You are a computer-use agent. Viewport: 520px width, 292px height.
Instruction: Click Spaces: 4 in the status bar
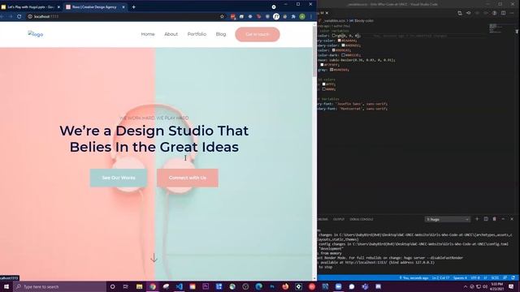coord(460,277)
